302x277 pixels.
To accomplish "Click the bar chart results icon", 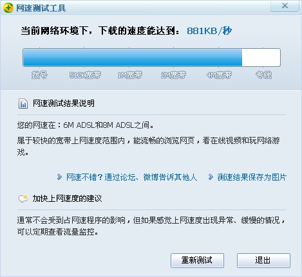I will [23, 103].
